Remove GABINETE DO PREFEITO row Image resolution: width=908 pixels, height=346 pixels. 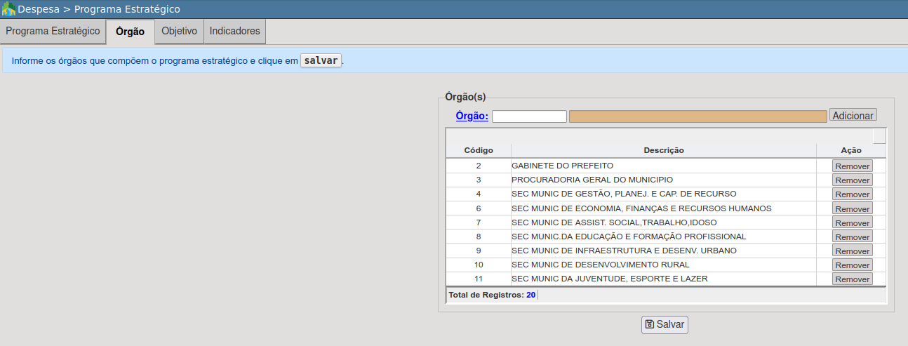click(852, 166)
